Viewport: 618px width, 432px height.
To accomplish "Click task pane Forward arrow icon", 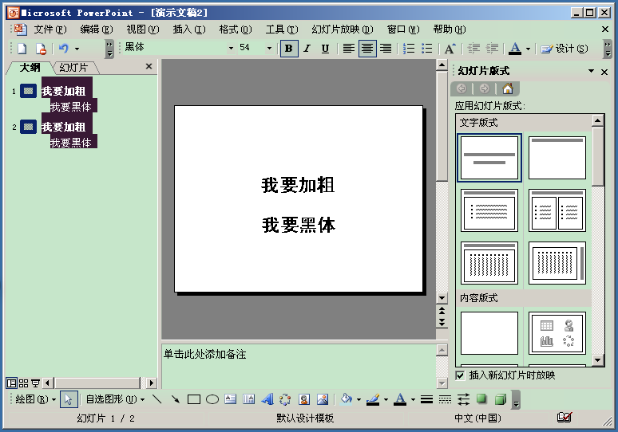I will click(x=485, y=88).
